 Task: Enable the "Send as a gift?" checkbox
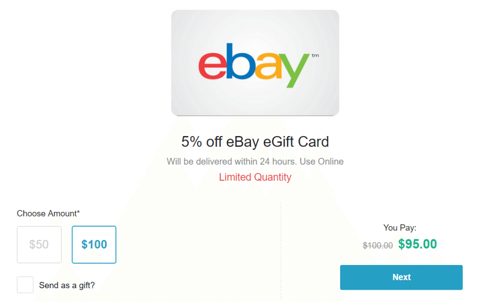pyautogui.click(x=25, y=285)
